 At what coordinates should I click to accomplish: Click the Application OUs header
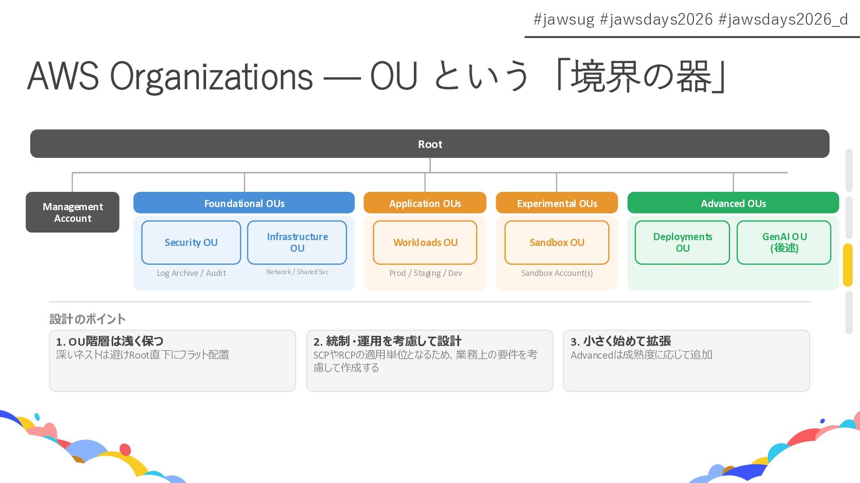coord(425,203)
